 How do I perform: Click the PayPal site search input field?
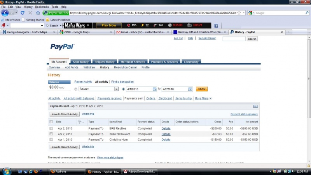pyautogui.click(x=234, y=38)
